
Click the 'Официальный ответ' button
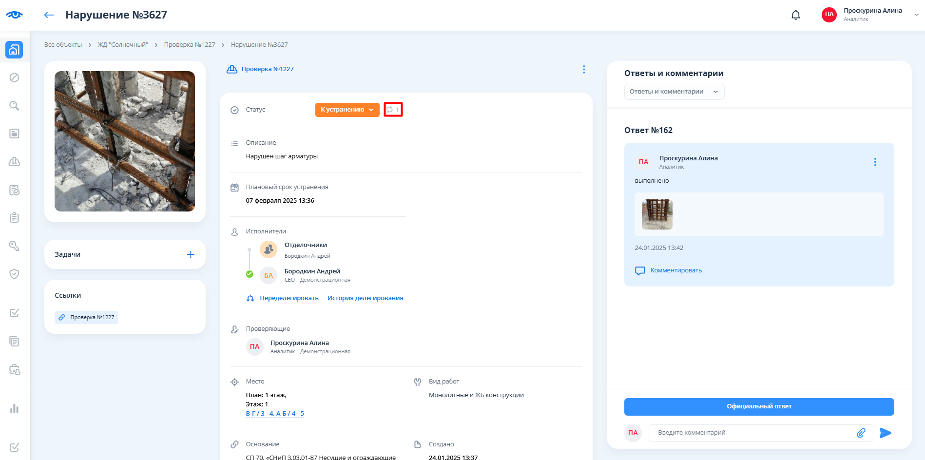[759, 406]
